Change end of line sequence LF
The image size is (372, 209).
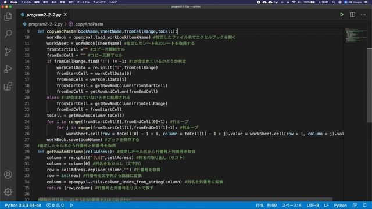(x=327, y=205)
